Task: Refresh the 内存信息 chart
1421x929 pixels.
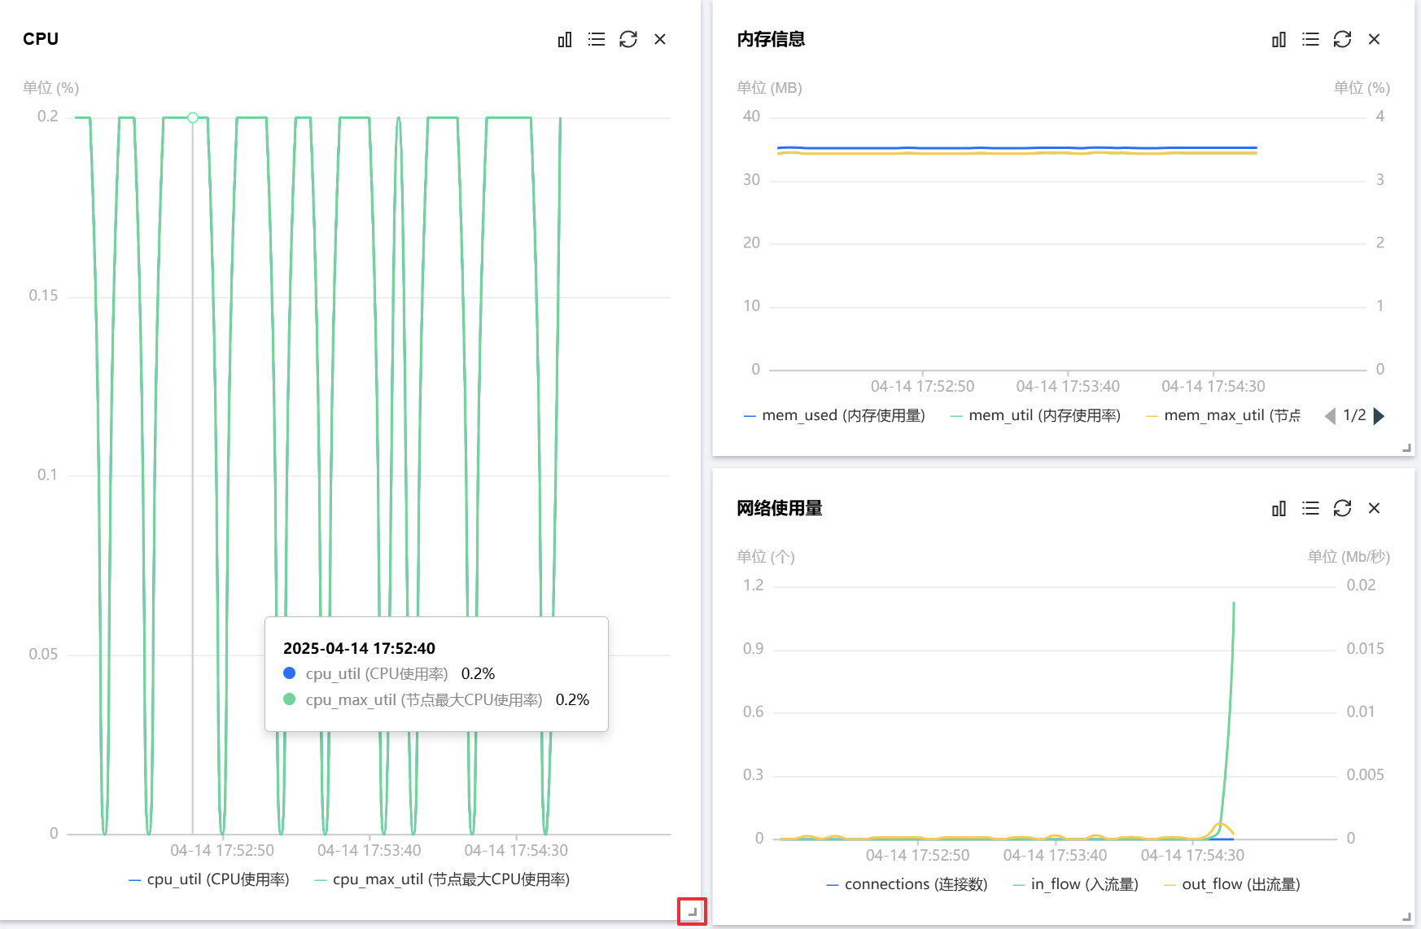Action: [x=1342, y=39]
